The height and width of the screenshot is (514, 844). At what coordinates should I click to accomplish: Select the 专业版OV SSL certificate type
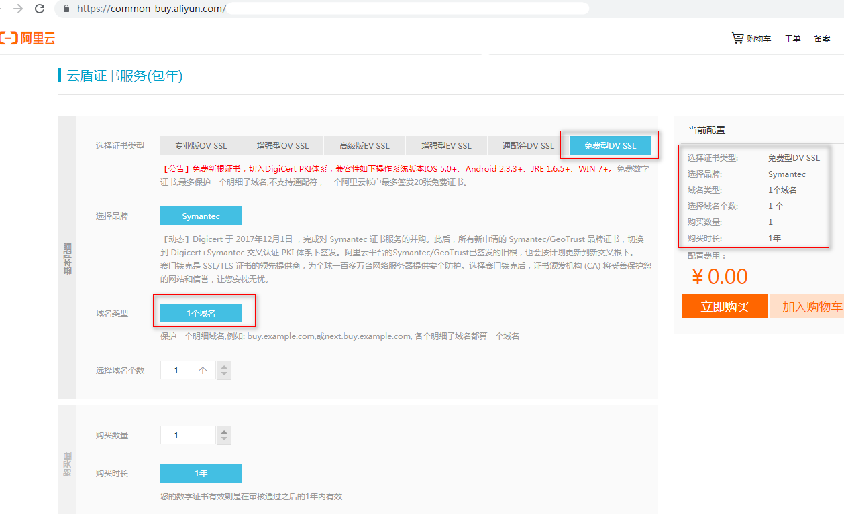201,145
